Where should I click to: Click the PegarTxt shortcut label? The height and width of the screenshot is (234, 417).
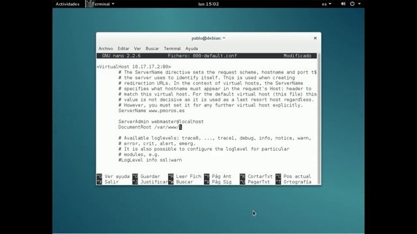(259, 182)
